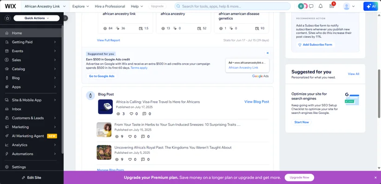Expand the account dropdown arrow

(353, 7)
